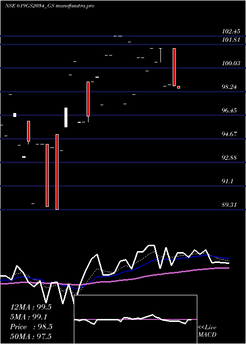The width and height of the screenshot is (246, 344).
Task: Select the 102.45 price level label
Action: pos(231,31)
